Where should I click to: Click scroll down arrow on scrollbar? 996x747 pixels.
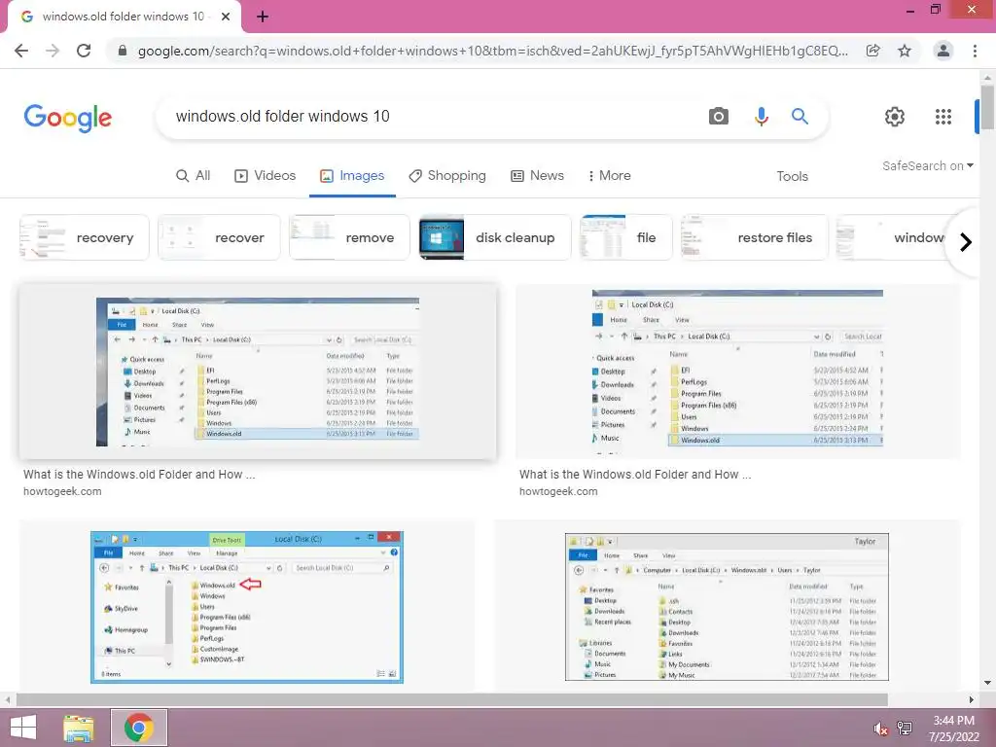(987, 683)
